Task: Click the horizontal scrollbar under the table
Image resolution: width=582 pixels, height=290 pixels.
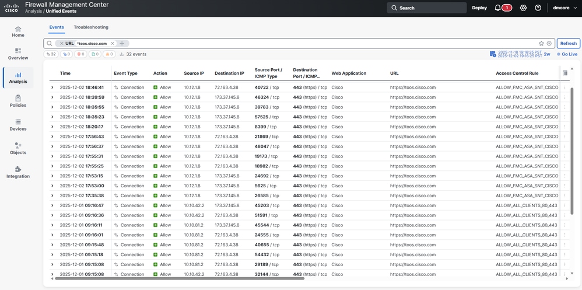Action: [177, 278]
